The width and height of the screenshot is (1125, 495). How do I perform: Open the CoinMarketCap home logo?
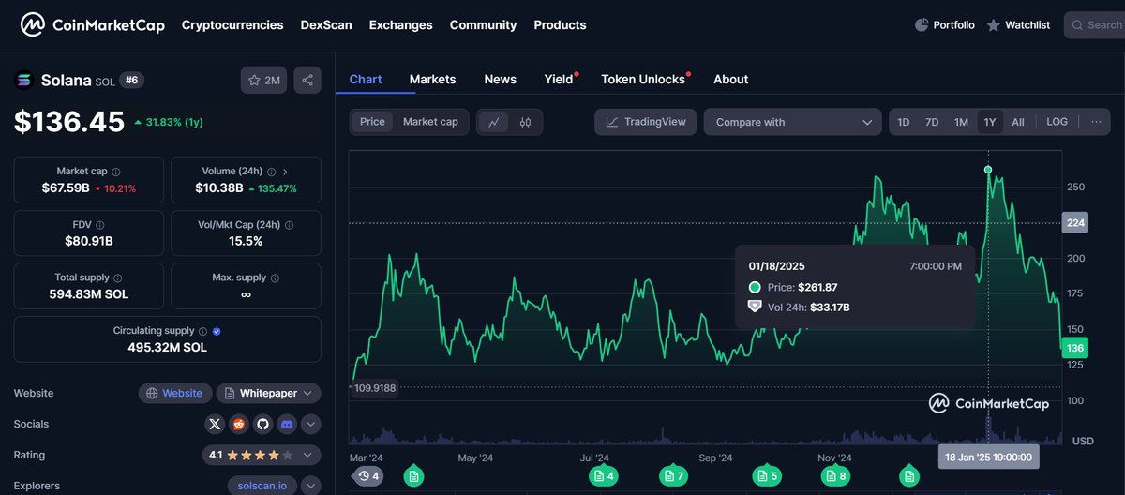tap(93, 25)
